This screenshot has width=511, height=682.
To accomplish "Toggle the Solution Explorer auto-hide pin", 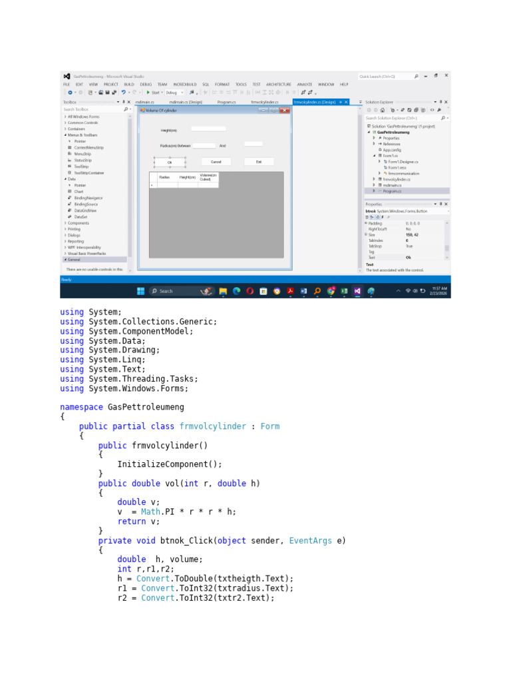I will tap(440, 102).
